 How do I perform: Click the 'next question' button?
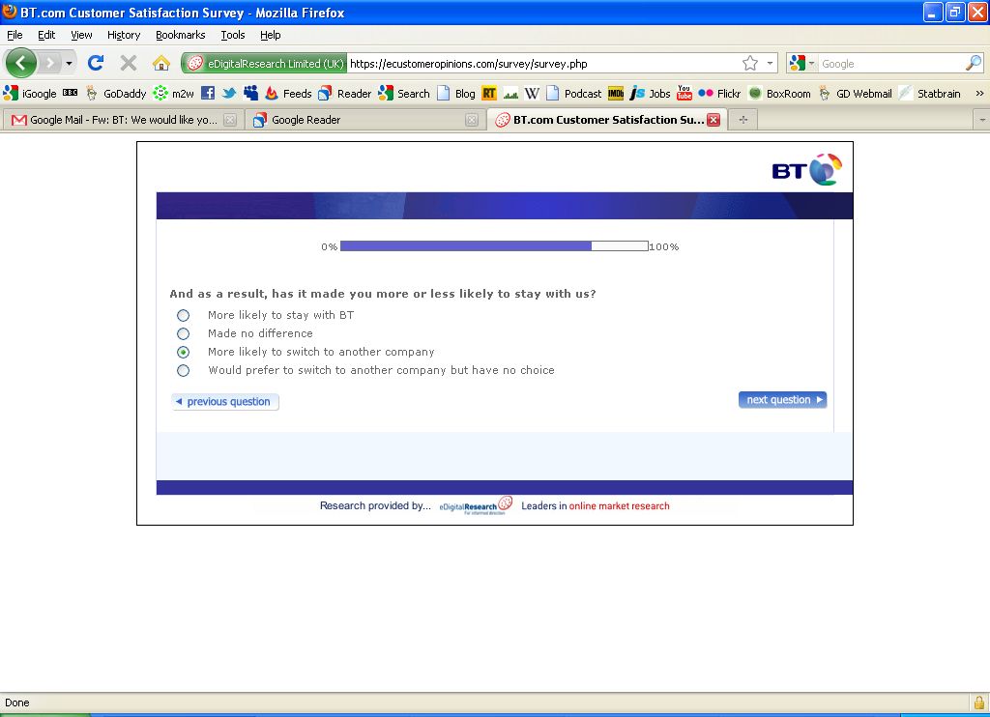(x=782, y=400)
